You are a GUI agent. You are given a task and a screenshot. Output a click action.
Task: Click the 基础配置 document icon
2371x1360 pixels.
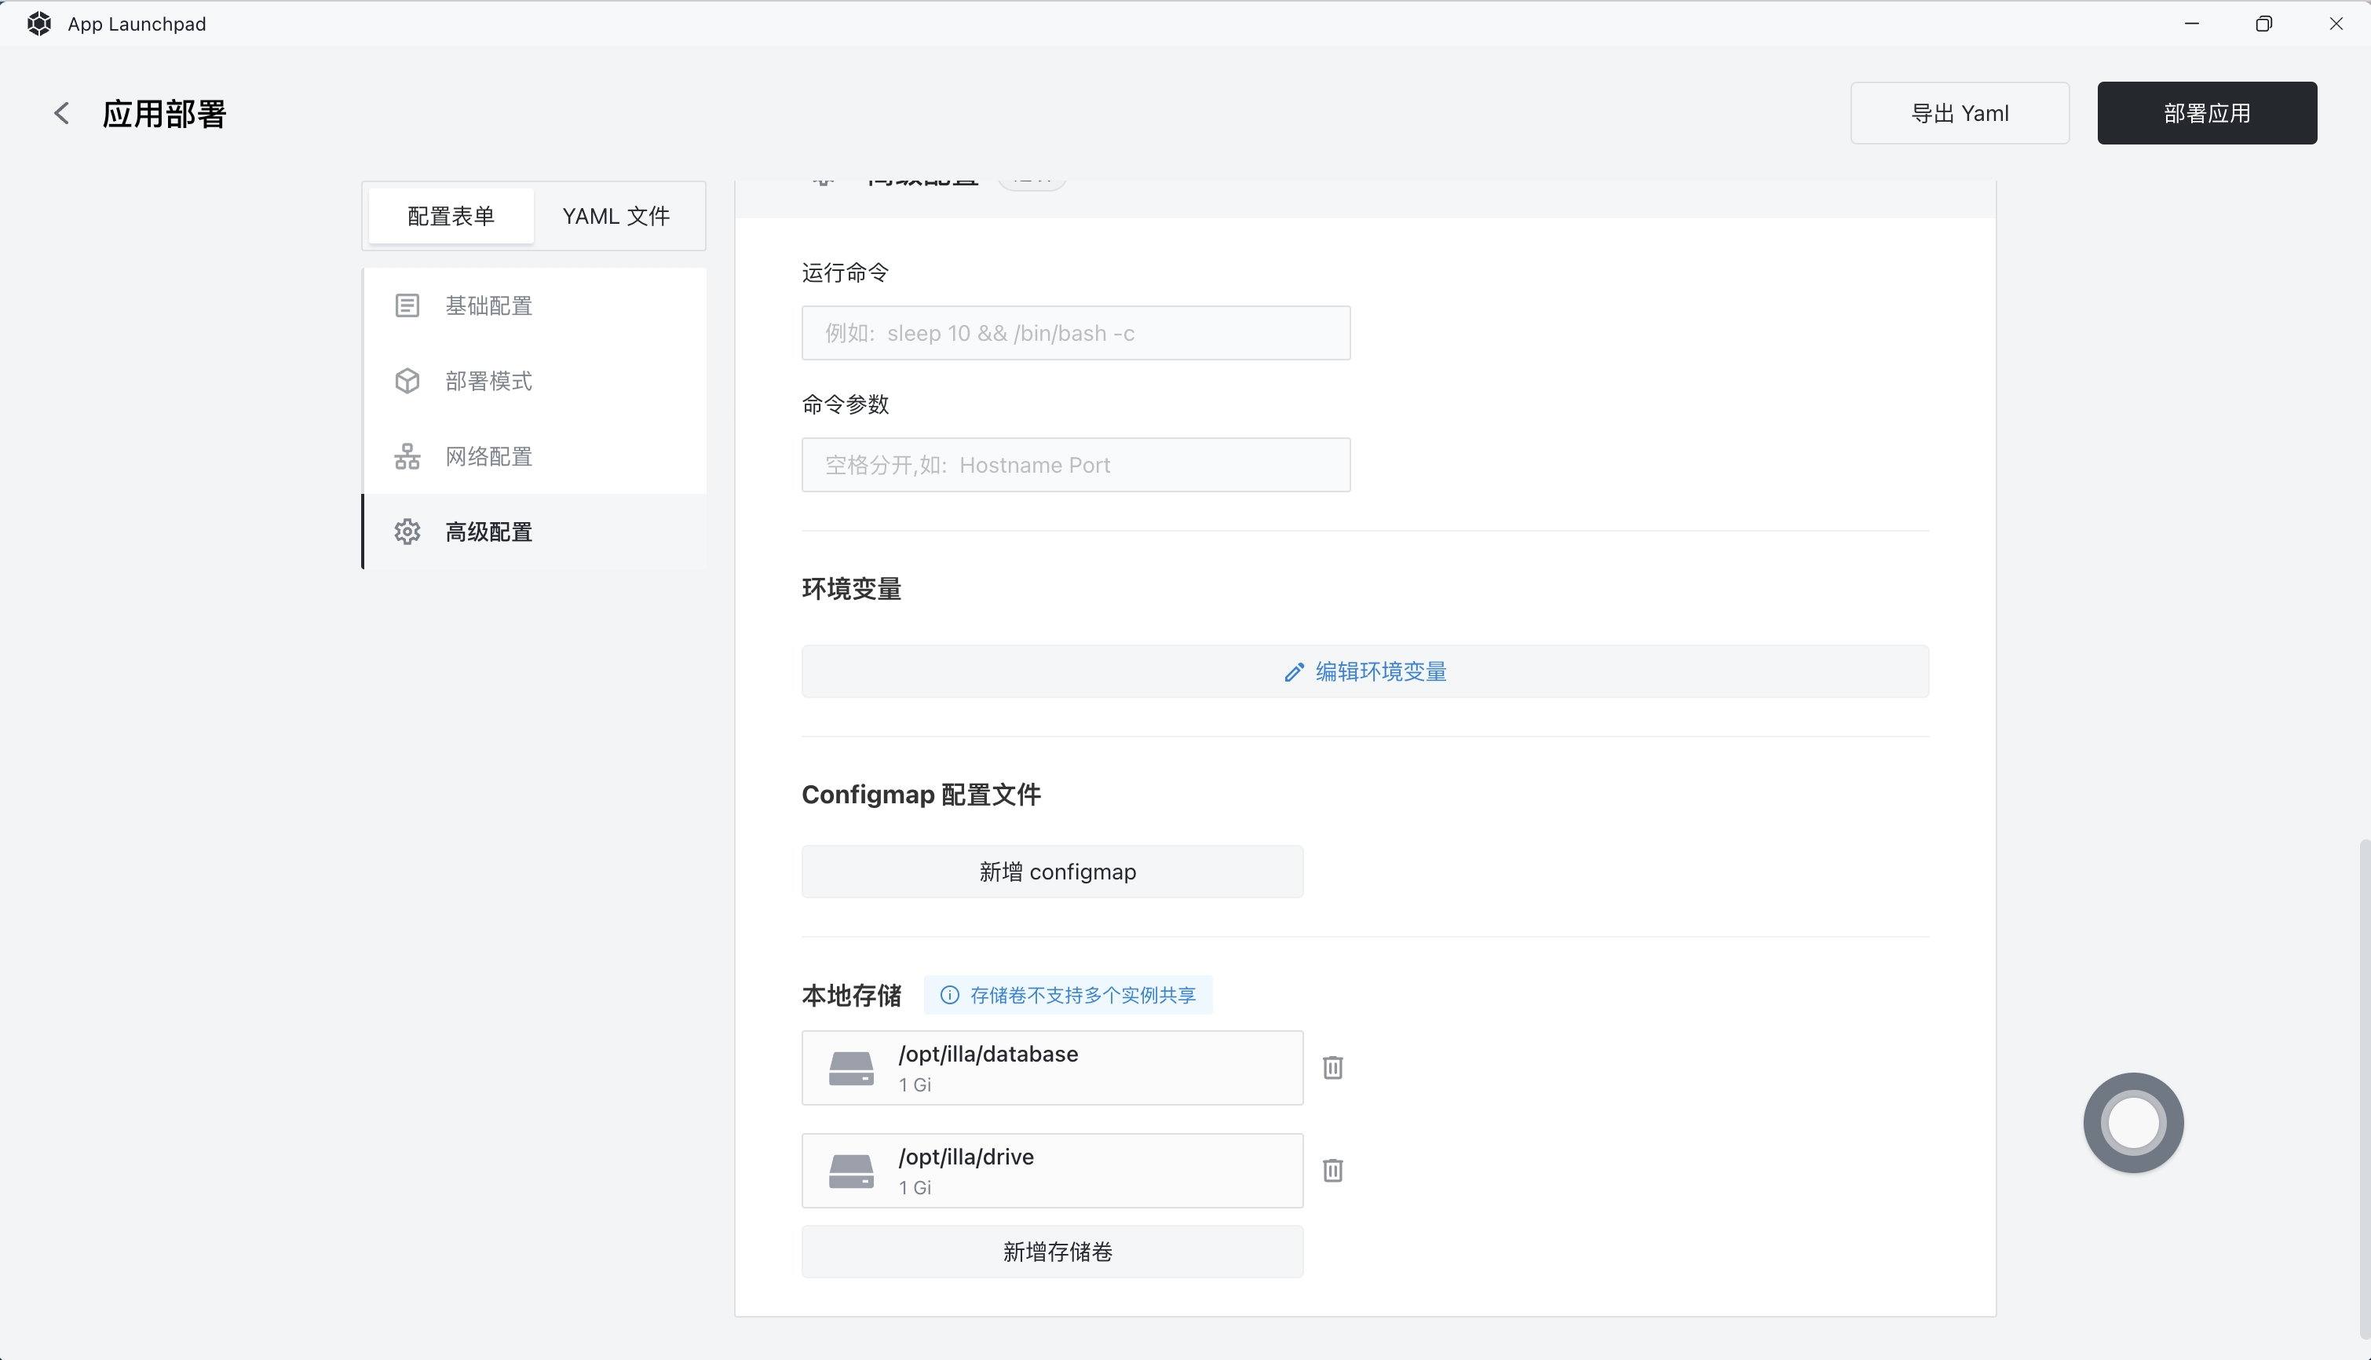click(407, 305)
